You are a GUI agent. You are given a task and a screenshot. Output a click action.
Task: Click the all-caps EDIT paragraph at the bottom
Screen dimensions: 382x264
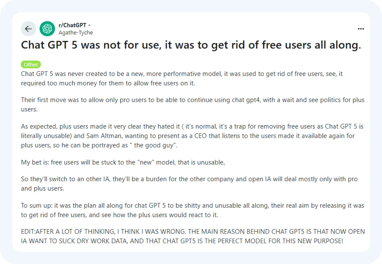(x=193, y=236)
